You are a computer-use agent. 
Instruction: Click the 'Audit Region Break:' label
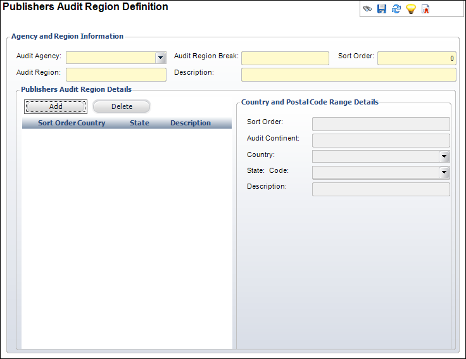click(206, 56)
